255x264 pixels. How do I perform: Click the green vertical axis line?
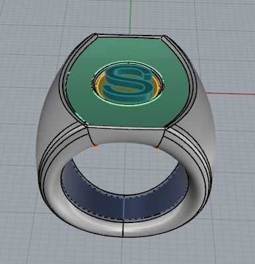click(130, 16)
